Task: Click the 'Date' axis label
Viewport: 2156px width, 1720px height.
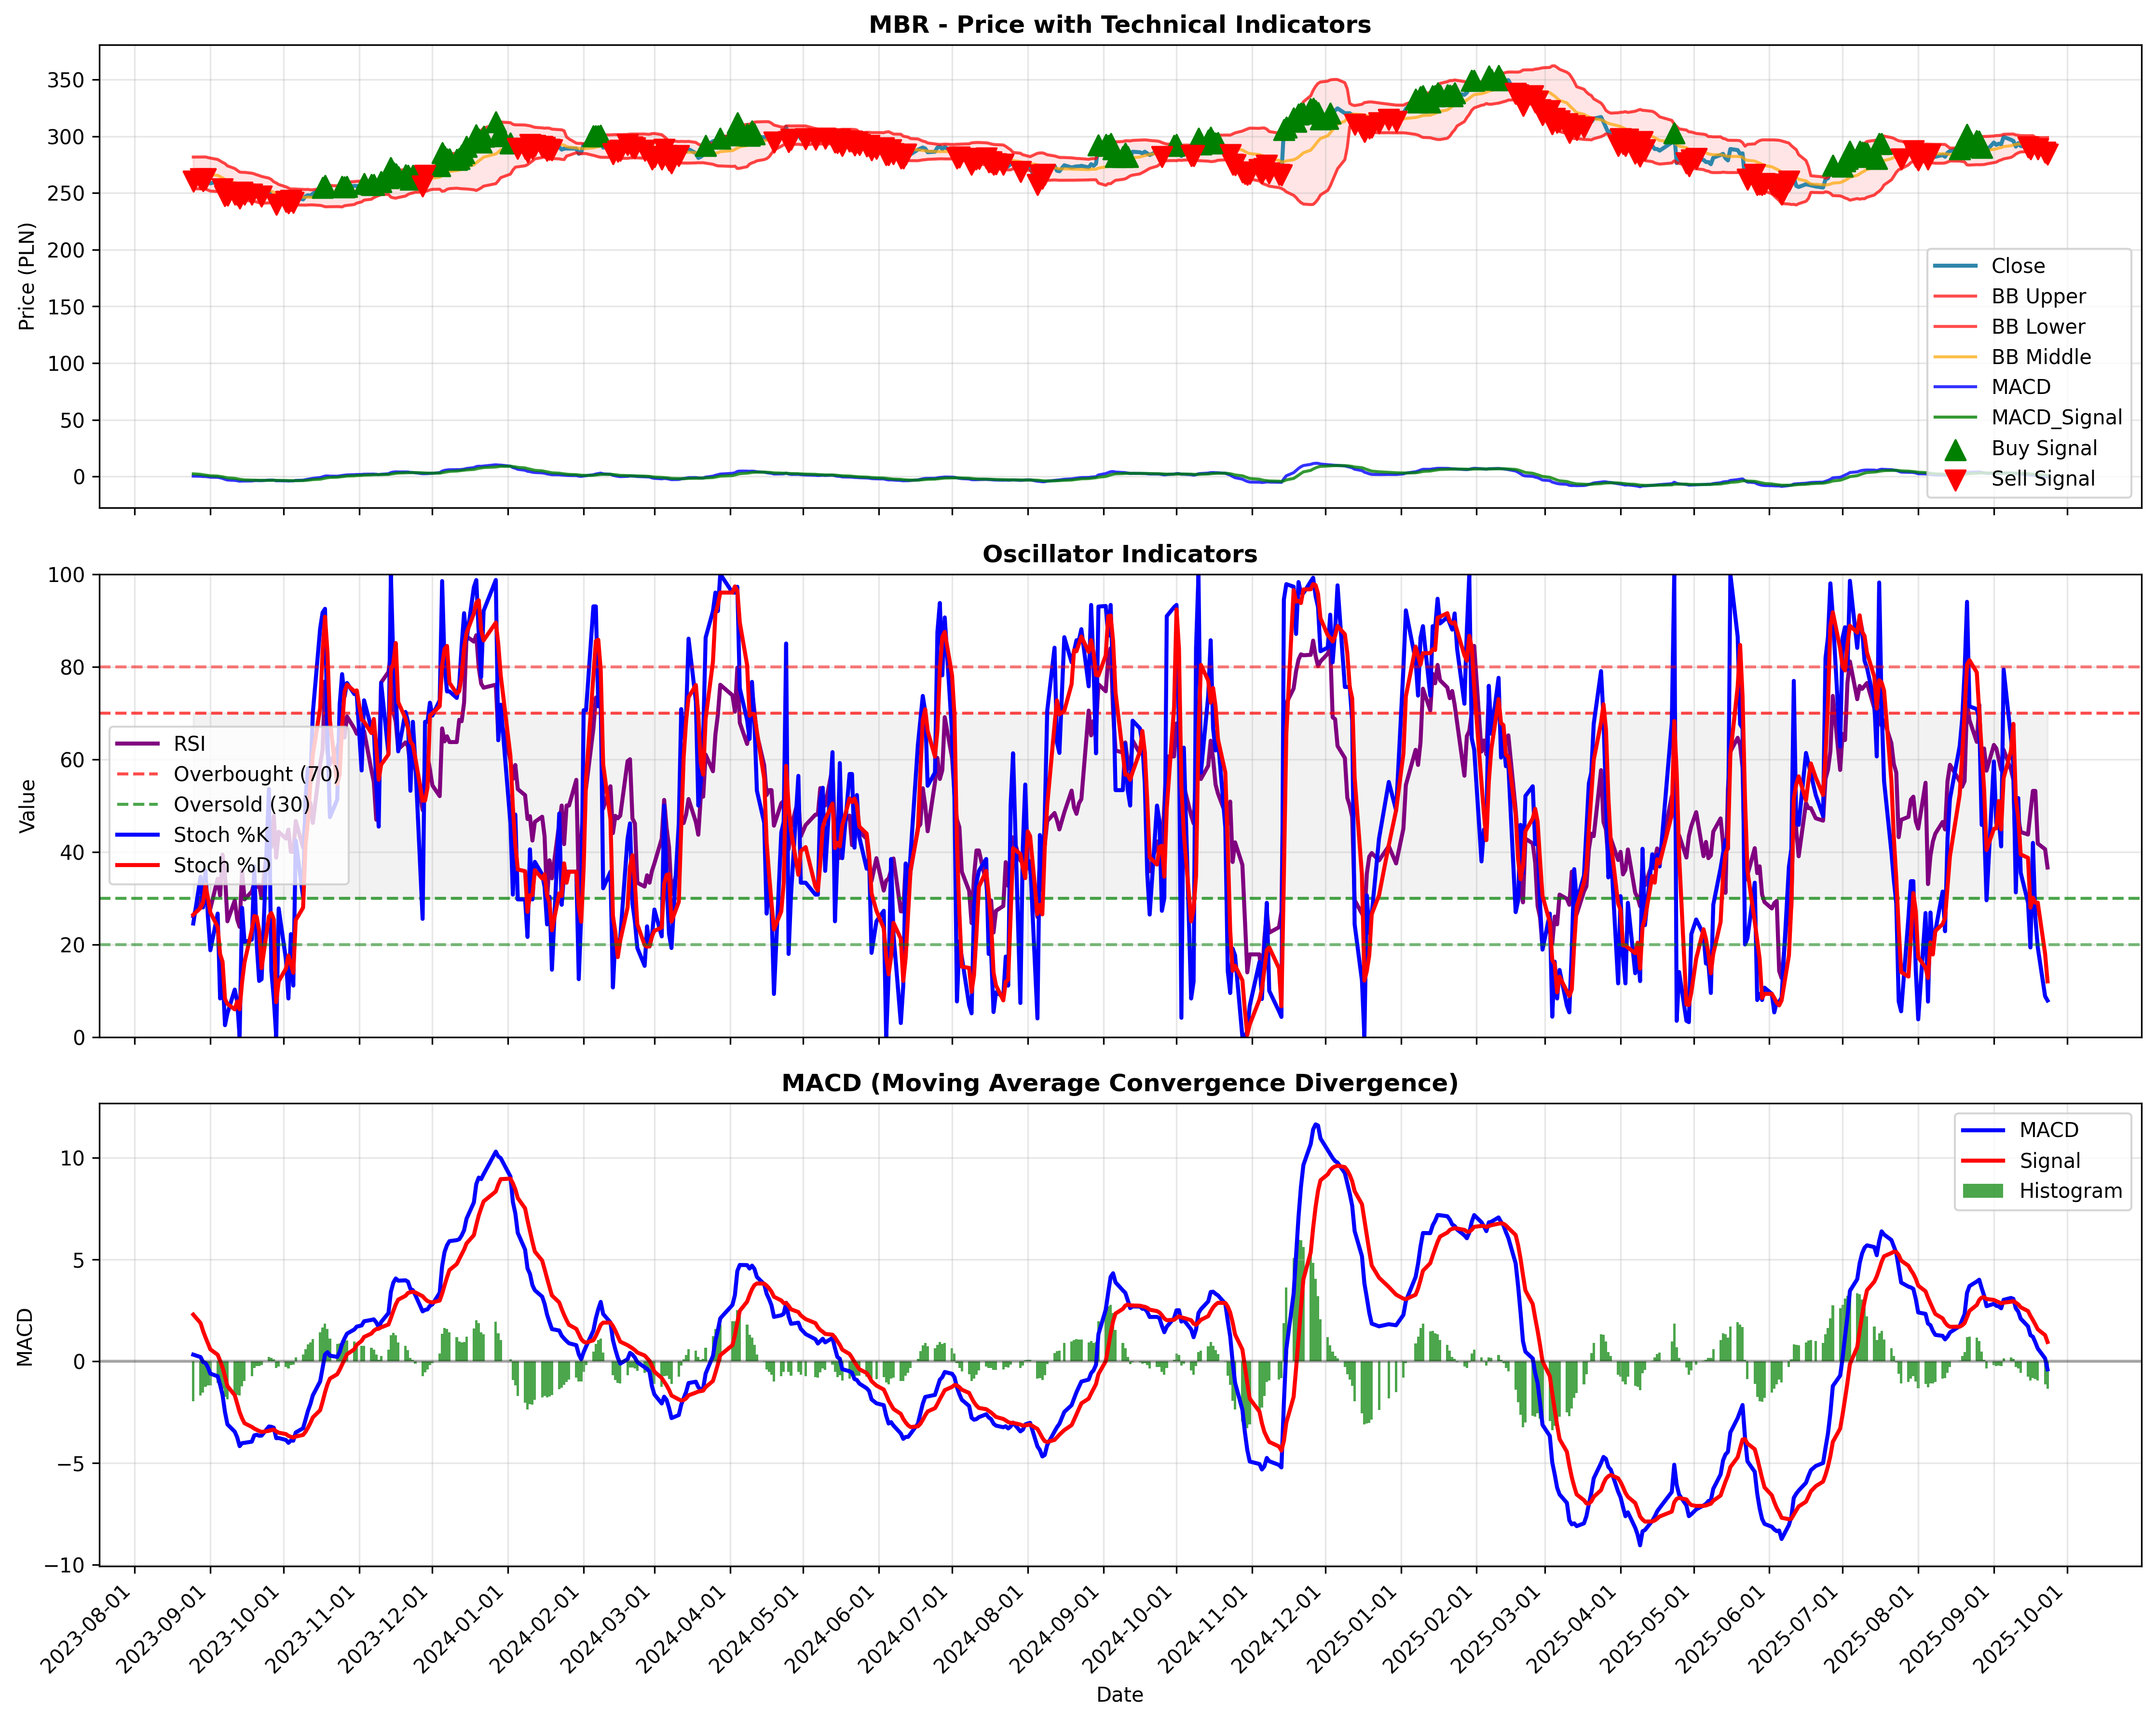Action: [1120, 1694]
